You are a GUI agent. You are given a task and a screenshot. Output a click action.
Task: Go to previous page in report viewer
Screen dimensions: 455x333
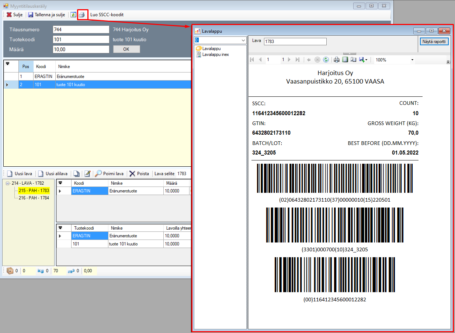[260, 60]
